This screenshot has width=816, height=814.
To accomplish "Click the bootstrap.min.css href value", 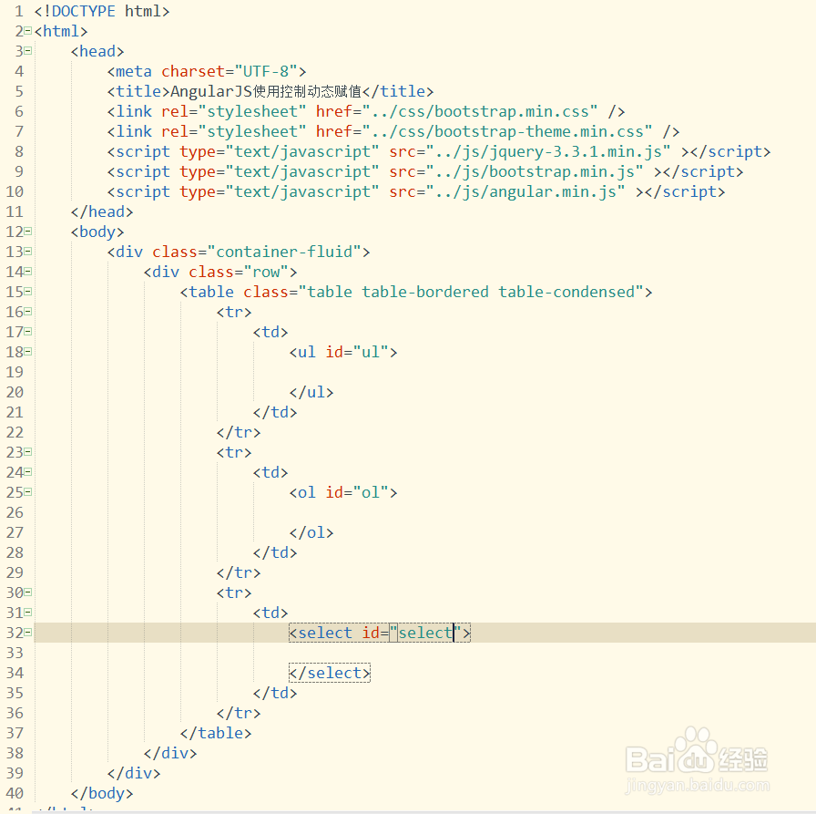I will click(480, 111).
